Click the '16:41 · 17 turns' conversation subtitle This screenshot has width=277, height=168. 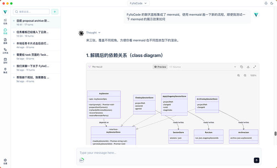25,25
